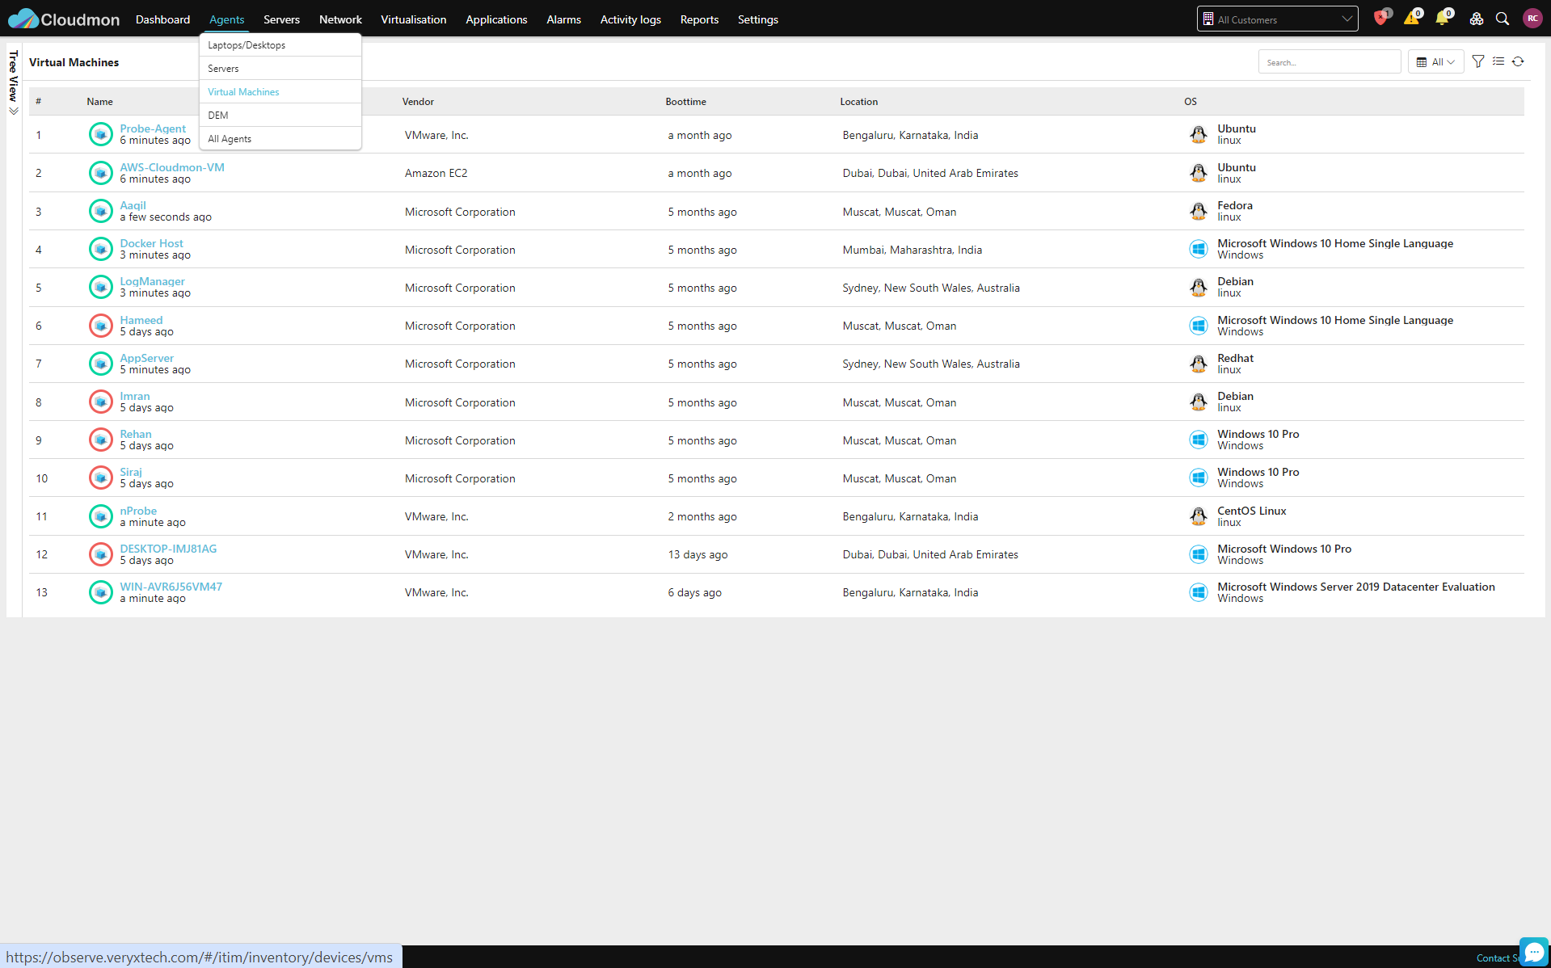
Task: Choose All Agents from the menu
Action: 280,139
